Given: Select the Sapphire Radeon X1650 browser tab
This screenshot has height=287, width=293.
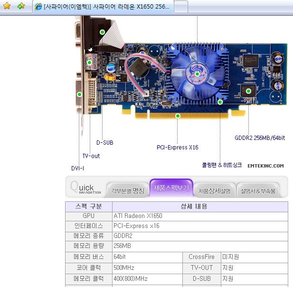Looking at the screenshot, I should coord(103,7).
